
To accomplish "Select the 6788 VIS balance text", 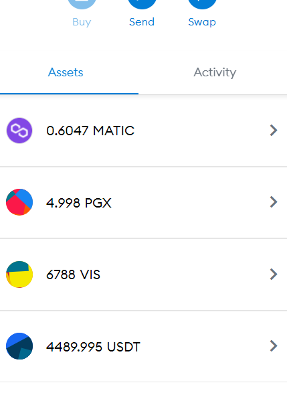I will 73,274.
